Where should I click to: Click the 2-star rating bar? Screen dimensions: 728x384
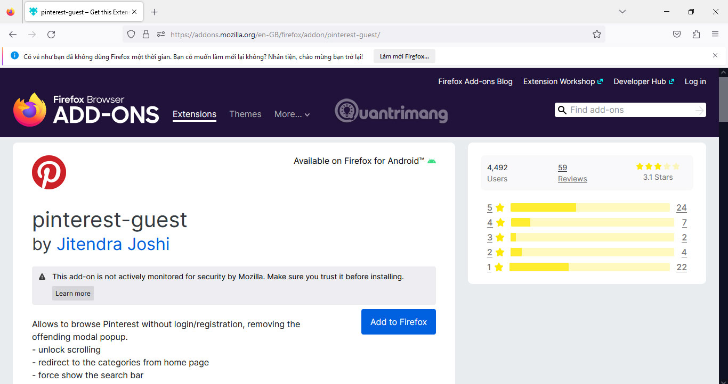[593, 252]
